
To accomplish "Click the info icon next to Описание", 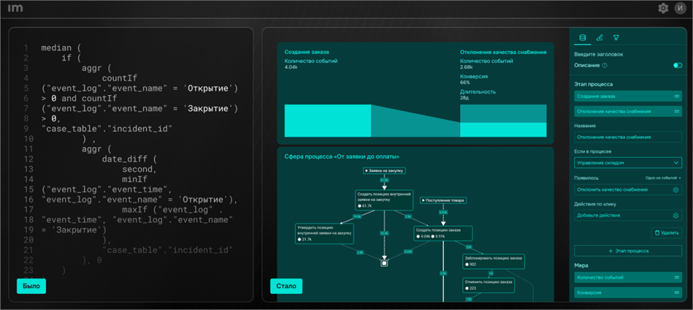I will tap(604, 66).
